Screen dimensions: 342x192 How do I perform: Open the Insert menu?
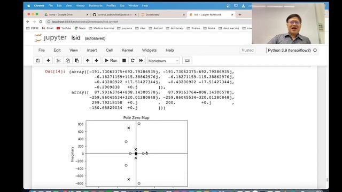point(92,50)
